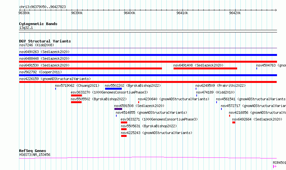Viewport: 286px width, 170px height.
Task: Click the 96410k ruler label
Action: click(182, 13)
